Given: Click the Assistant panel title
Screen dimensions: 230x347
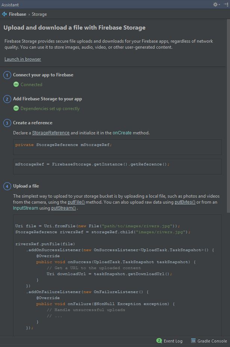Looking at the screenshot, I should point(10,4).
